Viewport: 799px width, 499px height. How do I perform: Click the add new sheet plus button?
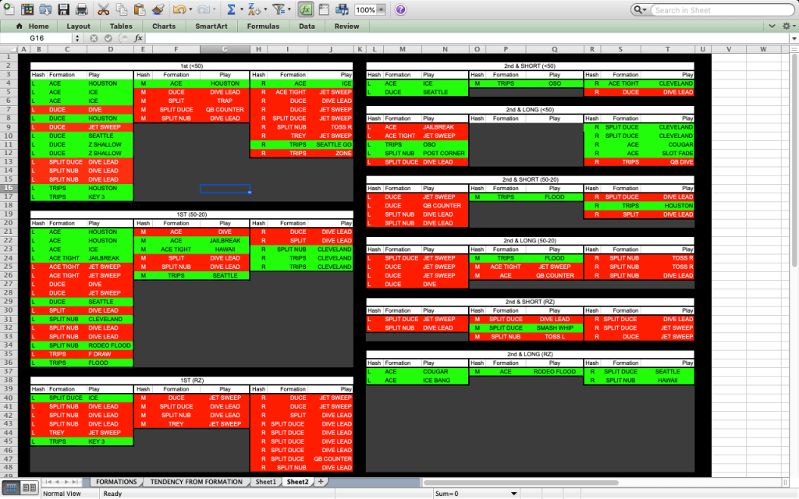coord(320,482)
